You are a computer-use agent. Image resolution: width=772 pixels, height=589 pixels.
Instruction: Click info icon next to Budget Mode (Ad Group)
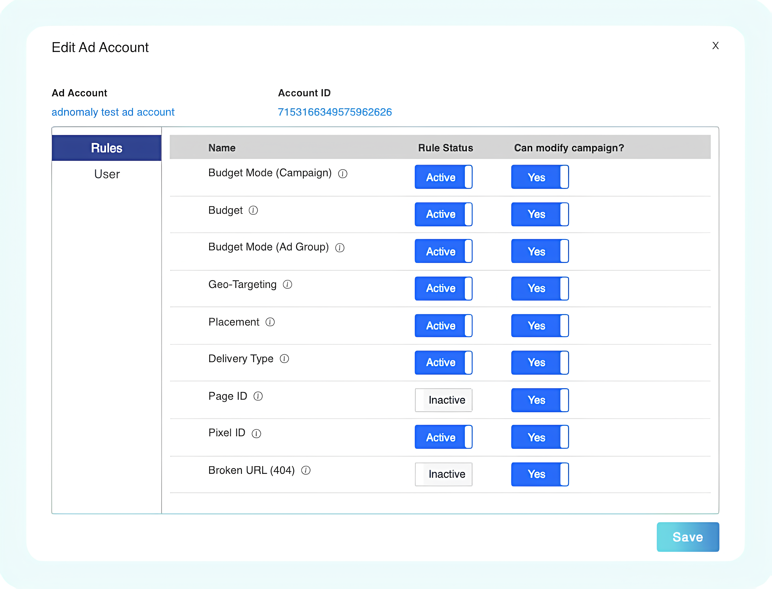point(340,248)
